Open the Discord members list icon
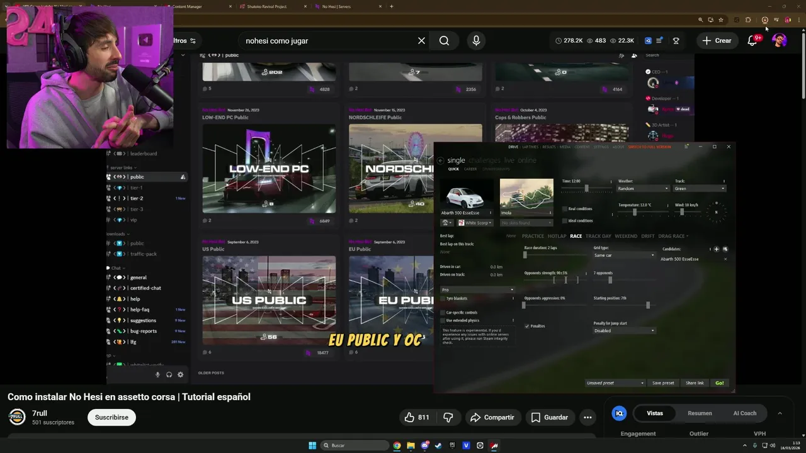Viewport: 806px width, 453px height. click(x=634, y=55)
